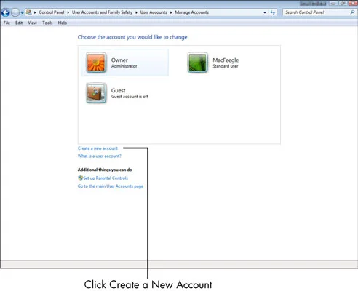Viewport: 358px width, 291px height.
Task: Select the MacFeegle account green picture
Action: pos(197,63)
